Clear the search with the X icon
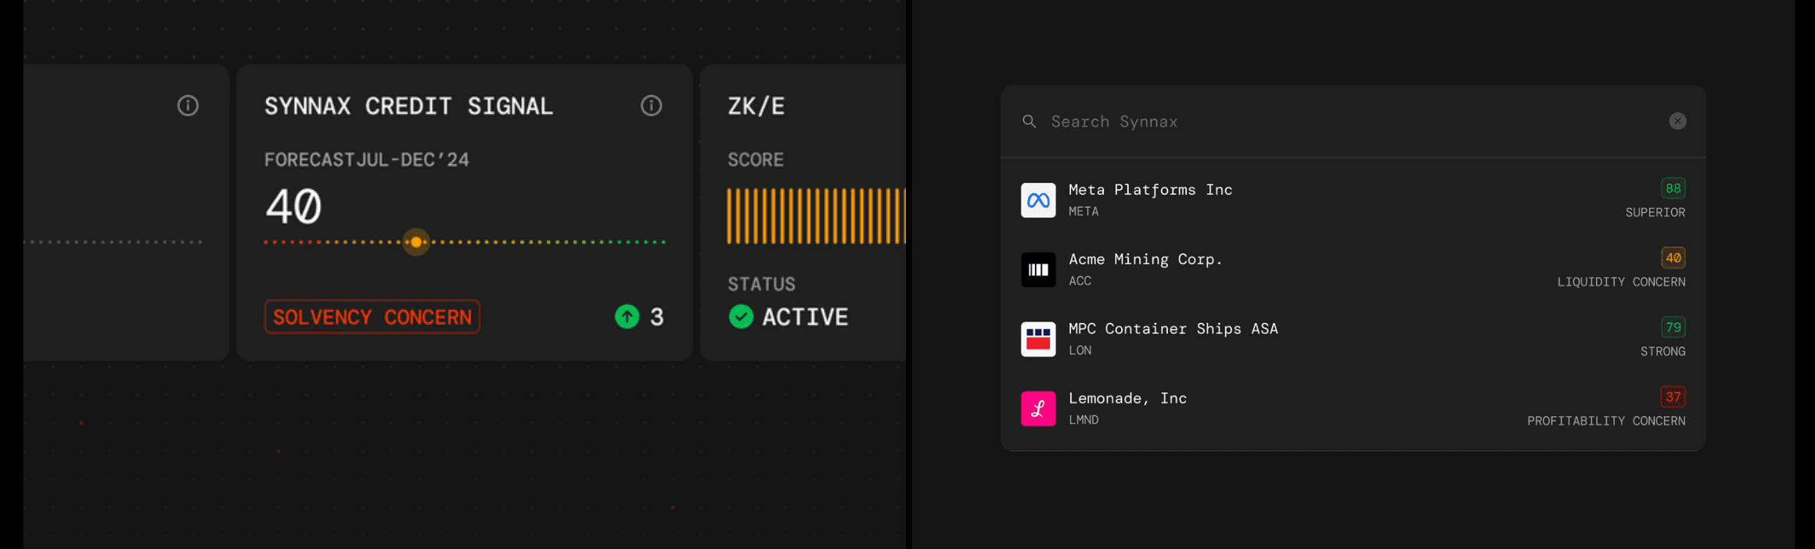Screen dimensions: 1815x549 pos(1677,121)
